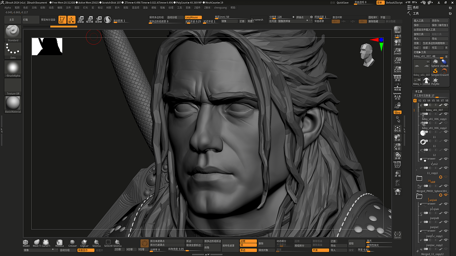Collapse the 子工具 subtool section header
This screenshot has height=256, width=456.
419,91
